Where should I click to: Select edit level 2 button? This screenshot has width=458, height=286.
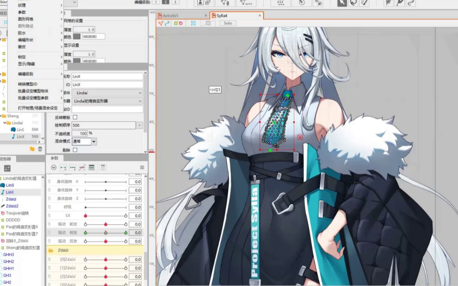pyautogui.click(x=166, y=2)
